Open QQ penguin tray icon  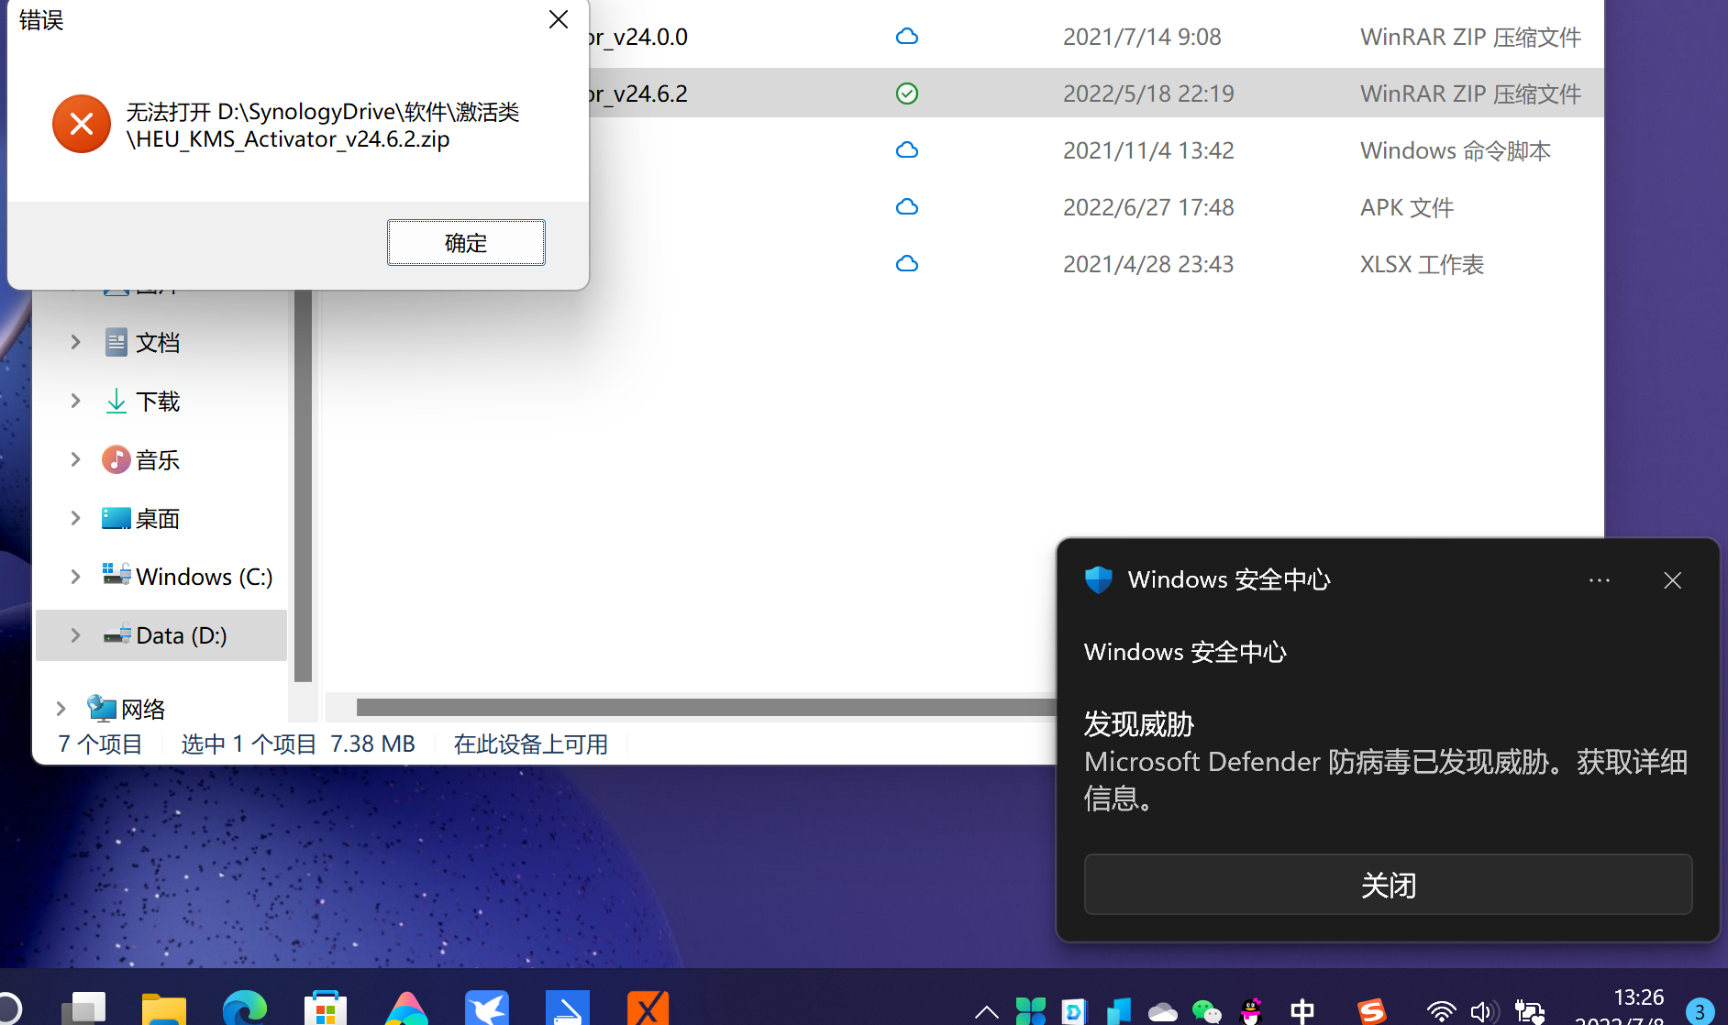[x=1251, y=1012]
